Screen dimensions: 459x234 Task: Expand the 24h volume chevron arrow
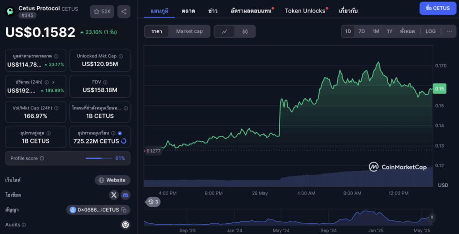tap(53, 82)
